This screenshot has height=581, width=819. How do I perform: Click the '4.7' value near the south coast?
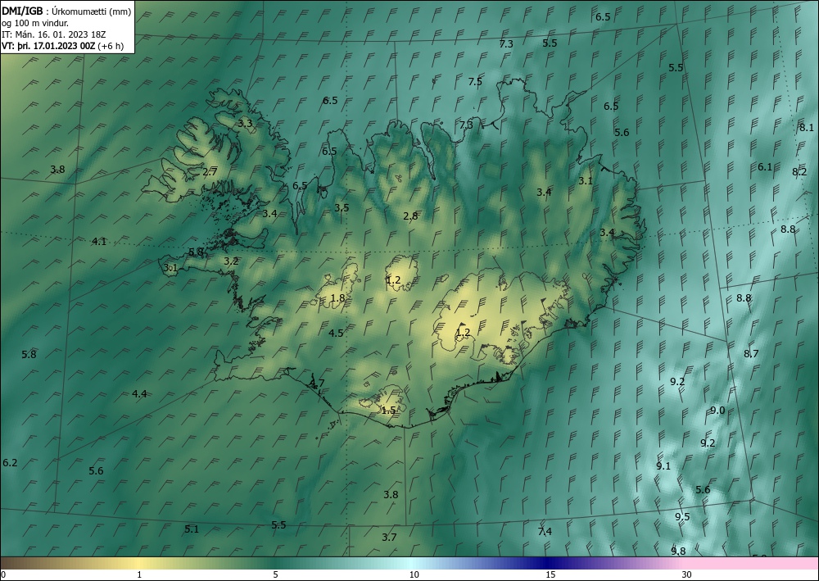click(x=317, y=383)
